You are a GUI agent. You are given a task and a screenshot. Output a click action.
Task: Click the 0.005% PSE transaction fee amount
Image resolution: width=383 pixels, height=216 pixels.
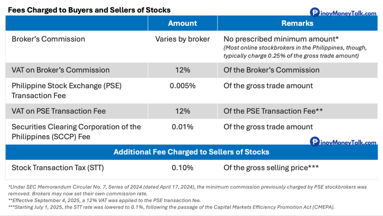tap(183, 86)
